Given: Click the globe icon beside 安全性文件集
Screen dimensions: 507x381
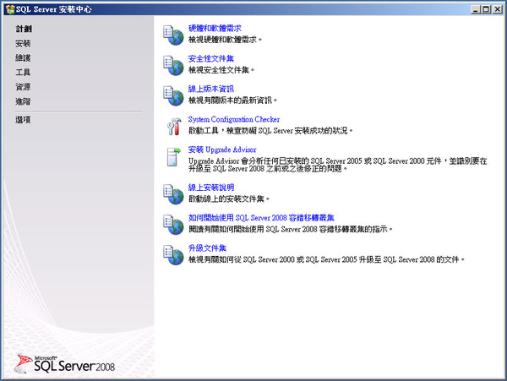Looking at the screenshot, I should (x=173, y=65).
